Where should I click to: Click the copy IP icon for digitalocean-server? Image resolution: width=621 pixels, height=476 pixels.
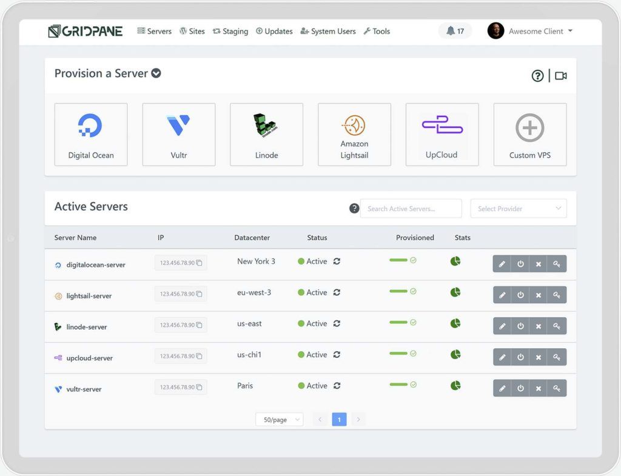tap(199, 263)
